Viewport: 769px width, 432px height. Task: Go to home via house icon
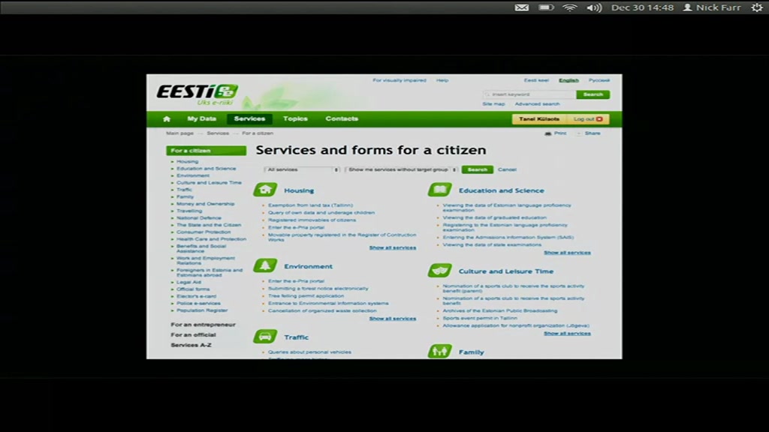point(167,118)
